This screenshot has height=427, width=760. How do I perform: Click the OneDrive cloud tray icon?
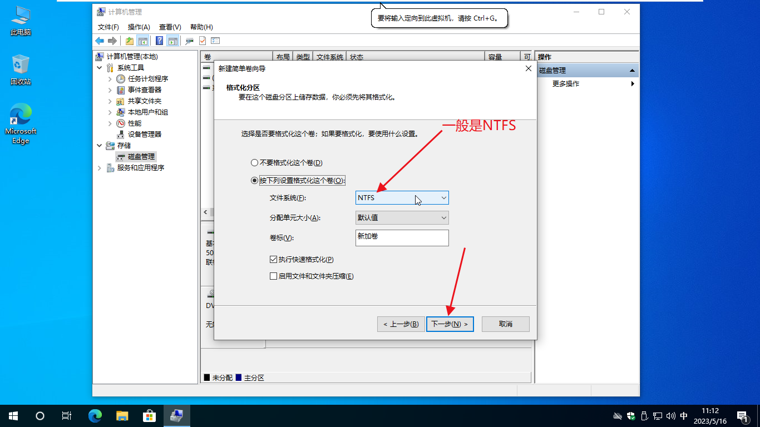tap(617, 416)
